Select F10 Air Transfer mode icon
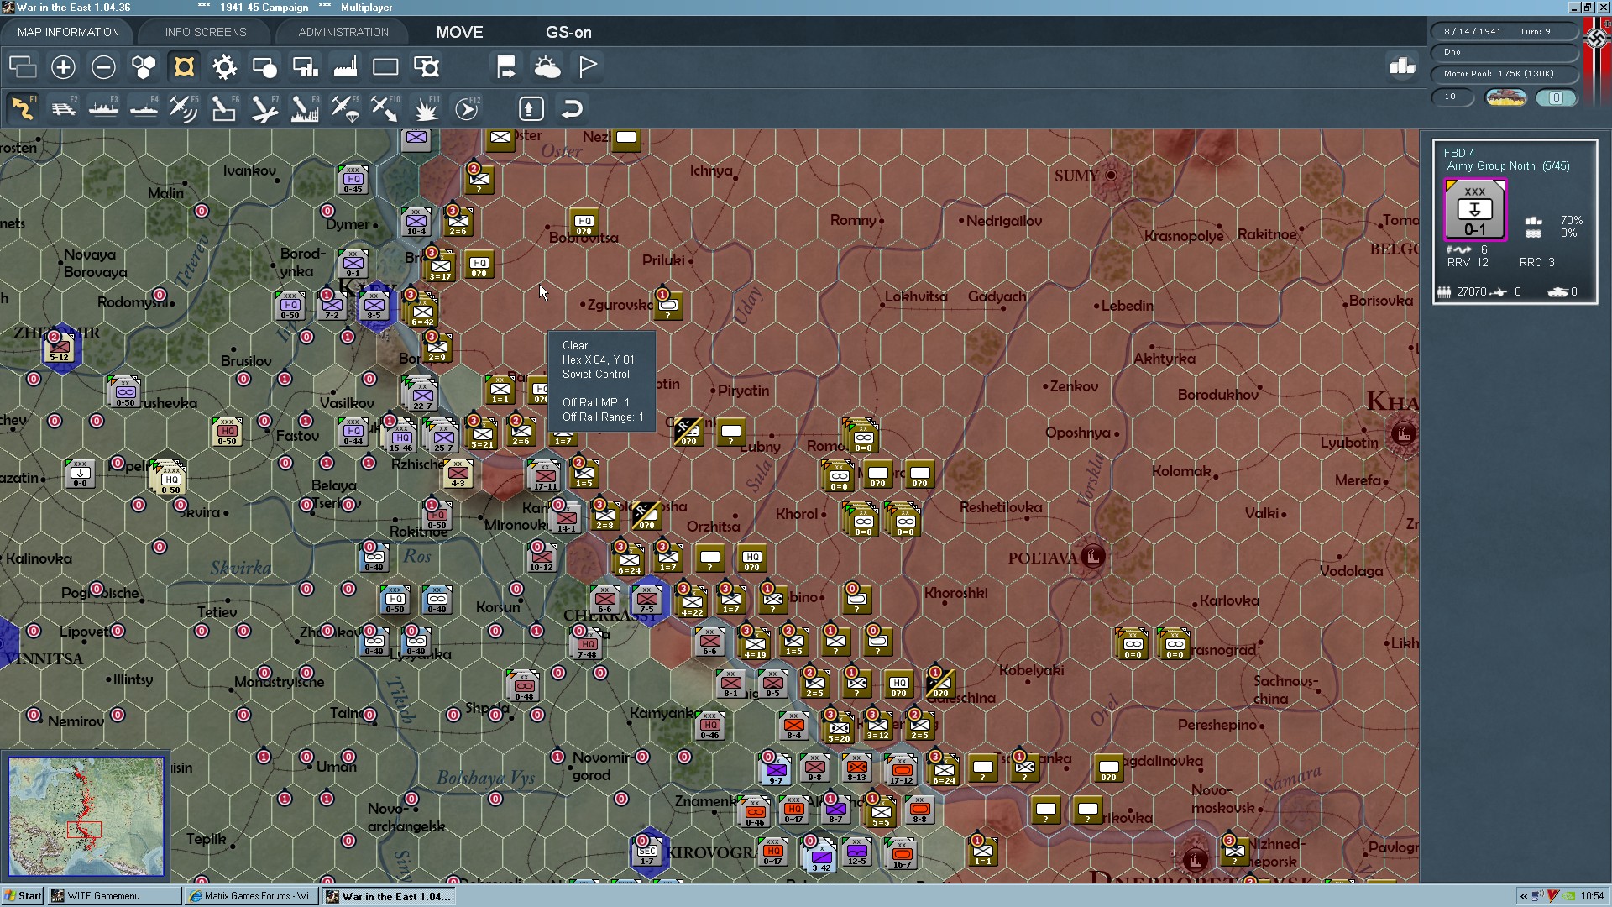This screenshot has width=1612, height=907. pos(385,108)
